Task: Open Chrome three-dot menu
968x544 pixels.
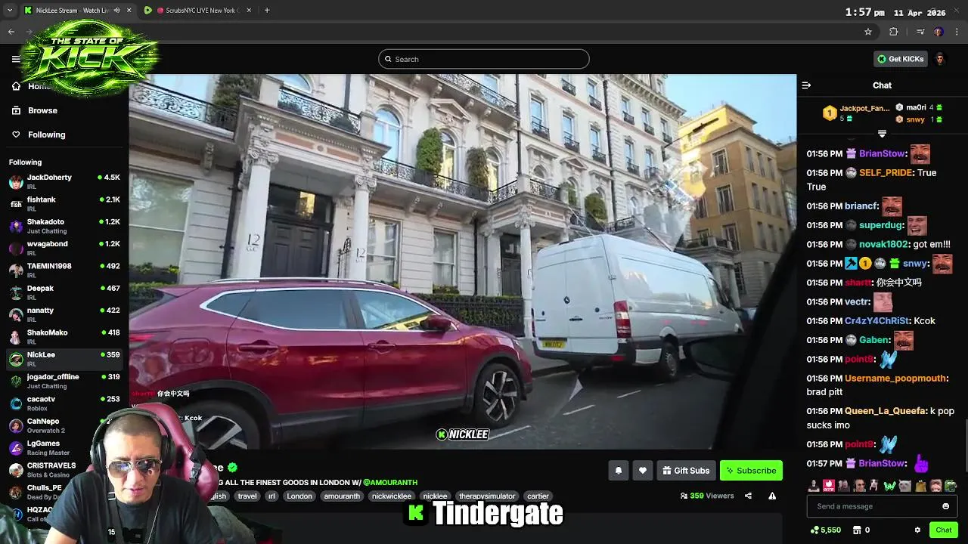Action: pos(957,32)
